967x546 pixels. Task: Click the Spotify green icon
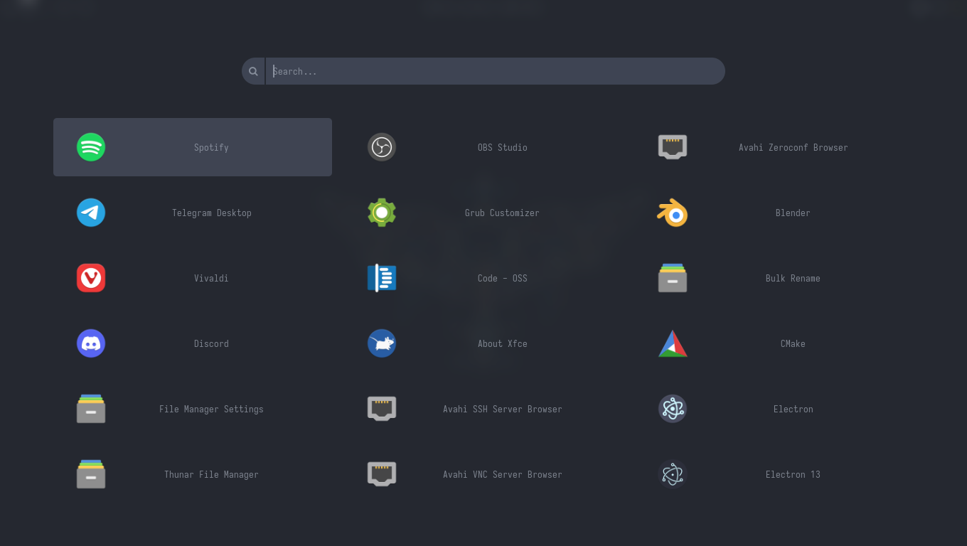(x=91, y=147)
